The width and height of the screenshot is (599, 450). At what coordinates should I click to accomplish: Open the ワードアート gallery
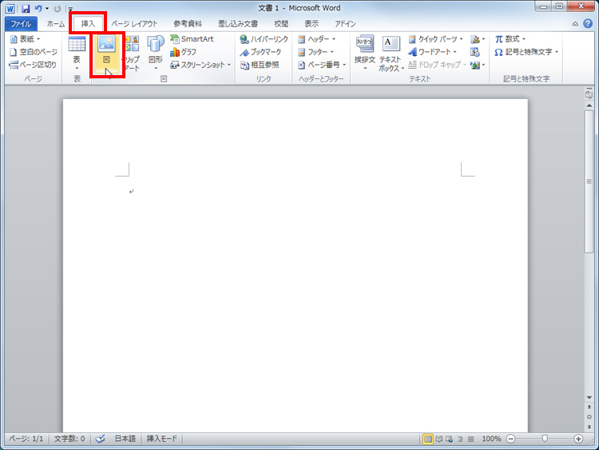click(432, 52)
